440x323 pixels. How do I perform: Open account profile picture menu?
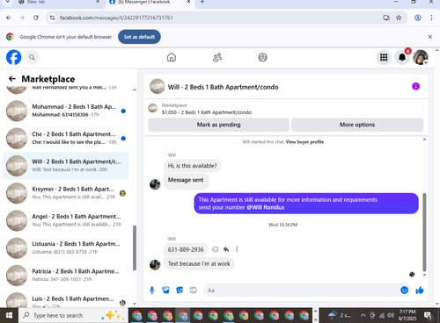pos(421,57)
